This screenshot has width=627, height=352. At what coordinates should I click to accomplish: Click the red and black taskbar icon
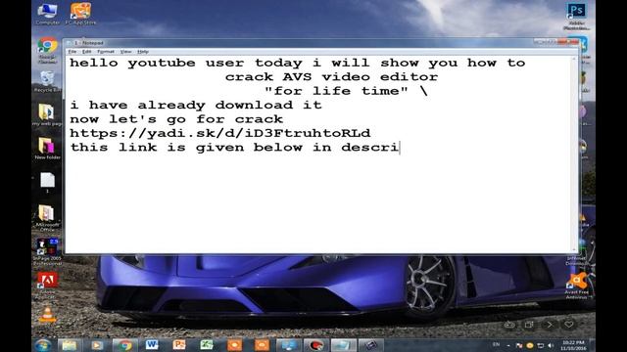point(315,345)
